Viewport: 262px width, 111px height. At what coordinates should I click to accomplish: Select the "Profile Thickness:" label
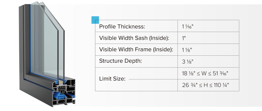(122, 26)
